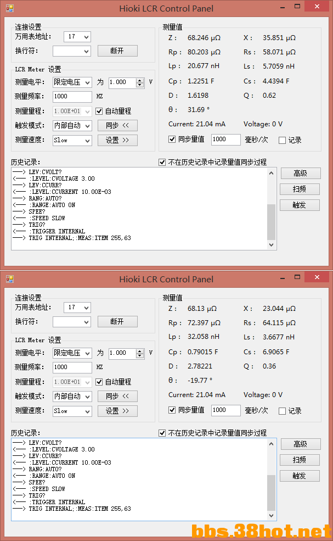
Task: Toggle 同步量值 checkbox in top window
Action: click(172, 139)
